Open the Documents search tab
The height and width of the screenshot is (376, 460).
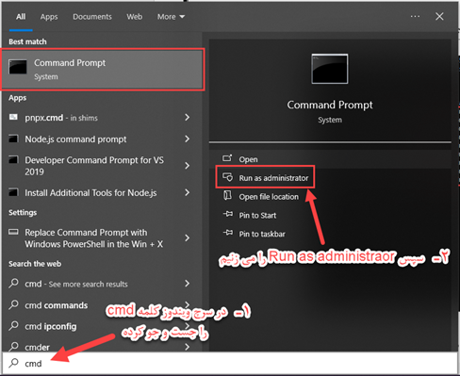tap(92, 17)
